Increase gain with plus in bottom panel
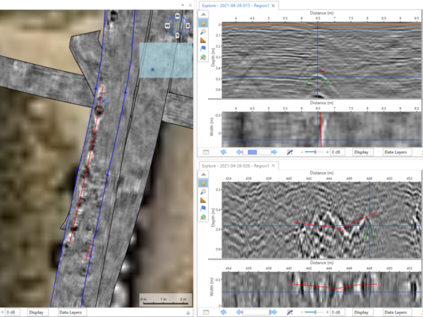Screen dimensions: 423x317 click(327, 312)
